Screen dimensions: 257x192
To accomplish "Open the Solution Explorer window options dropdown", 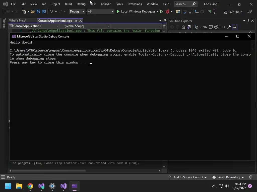I will click(x=244, y=21).
